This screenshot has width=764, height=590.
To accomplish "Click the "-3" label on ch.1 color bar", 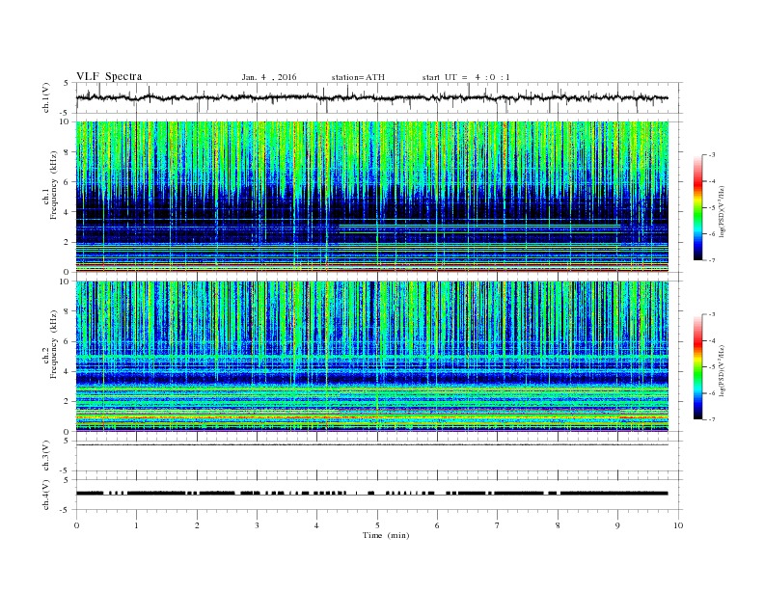I will 711,155.
